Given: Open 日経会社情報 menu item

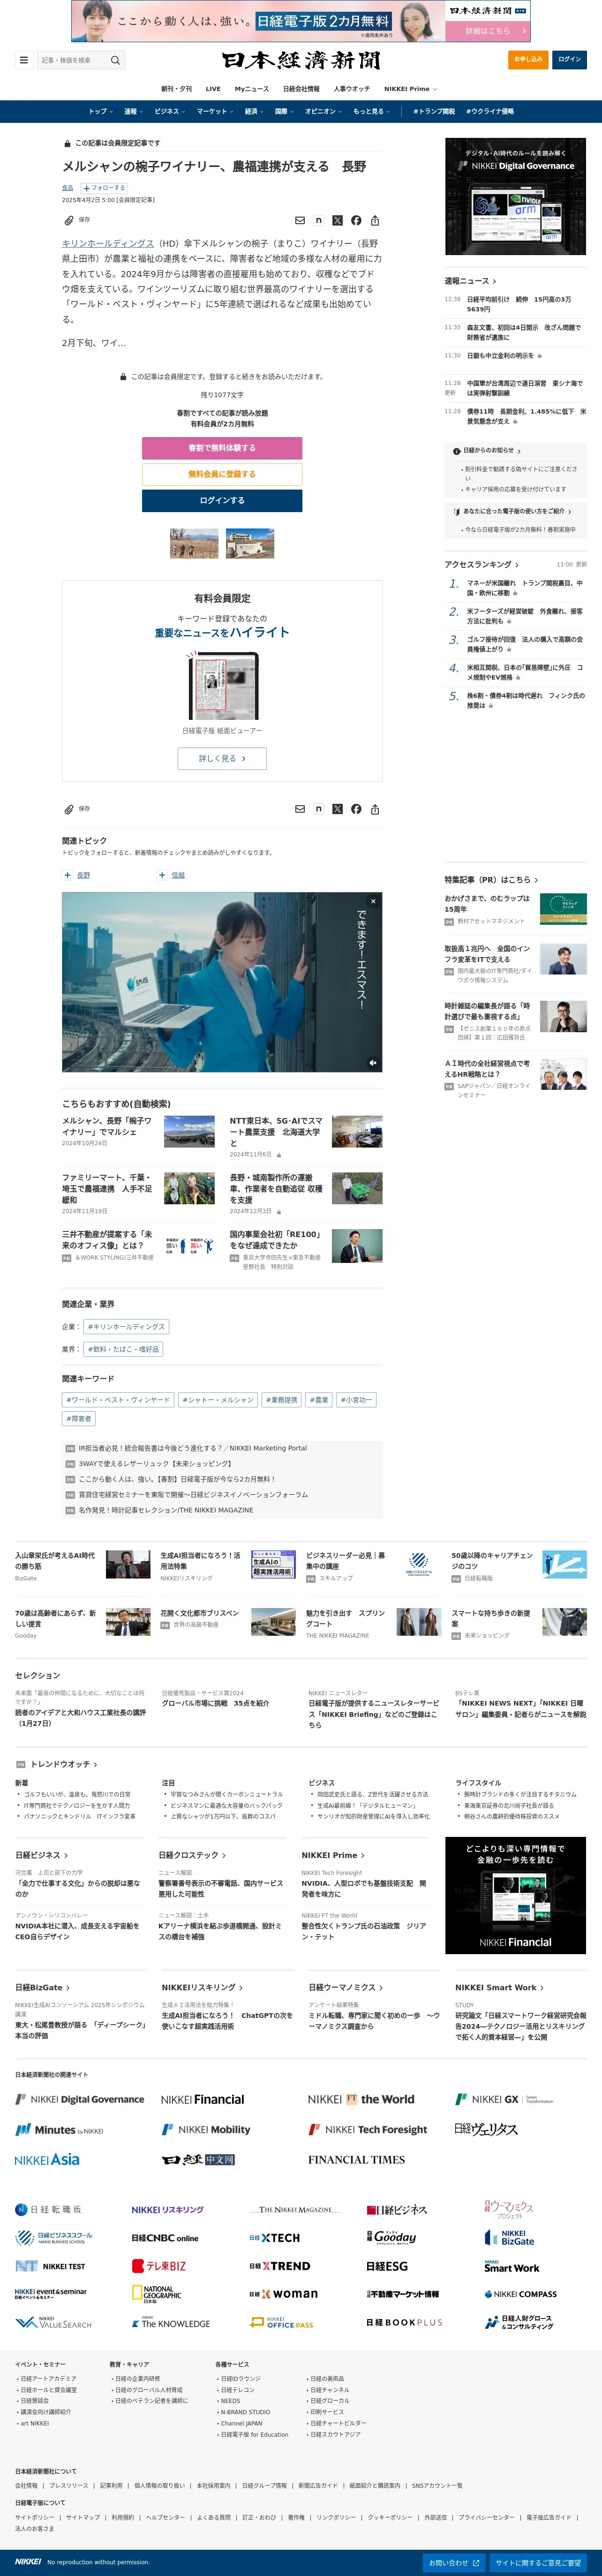Looking at the screenshot, I should pos(301,89).
